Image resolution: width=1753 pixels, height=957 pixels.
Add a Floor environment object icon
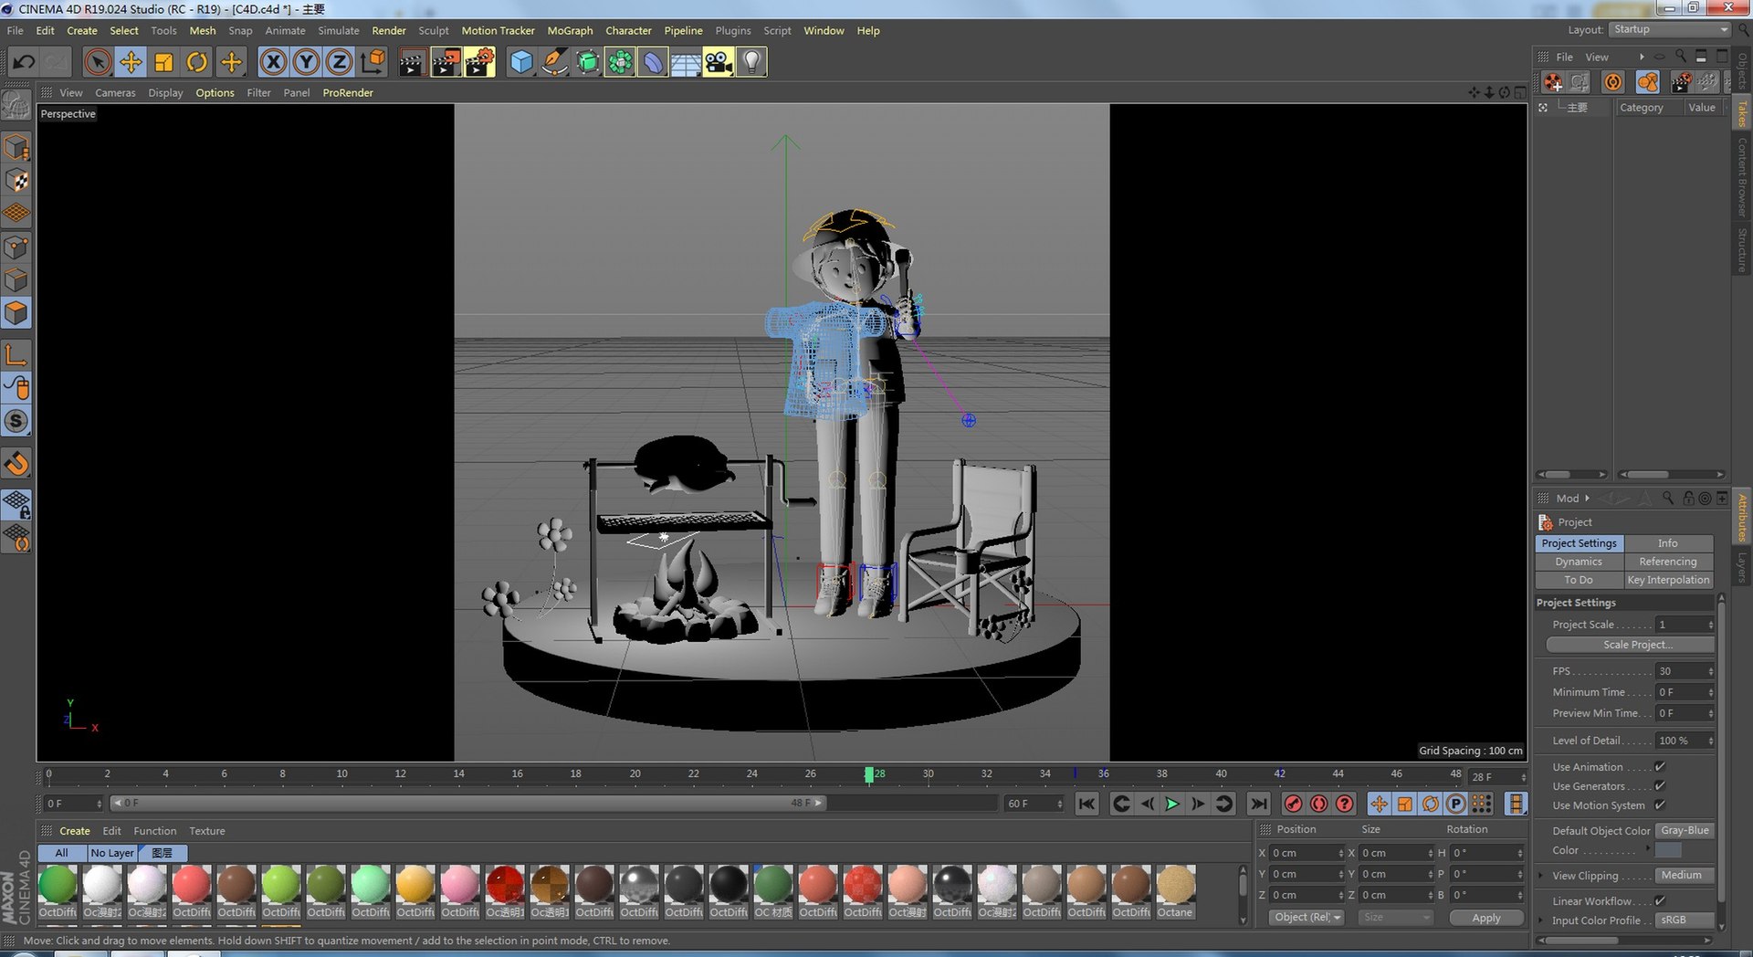(686, 62)
